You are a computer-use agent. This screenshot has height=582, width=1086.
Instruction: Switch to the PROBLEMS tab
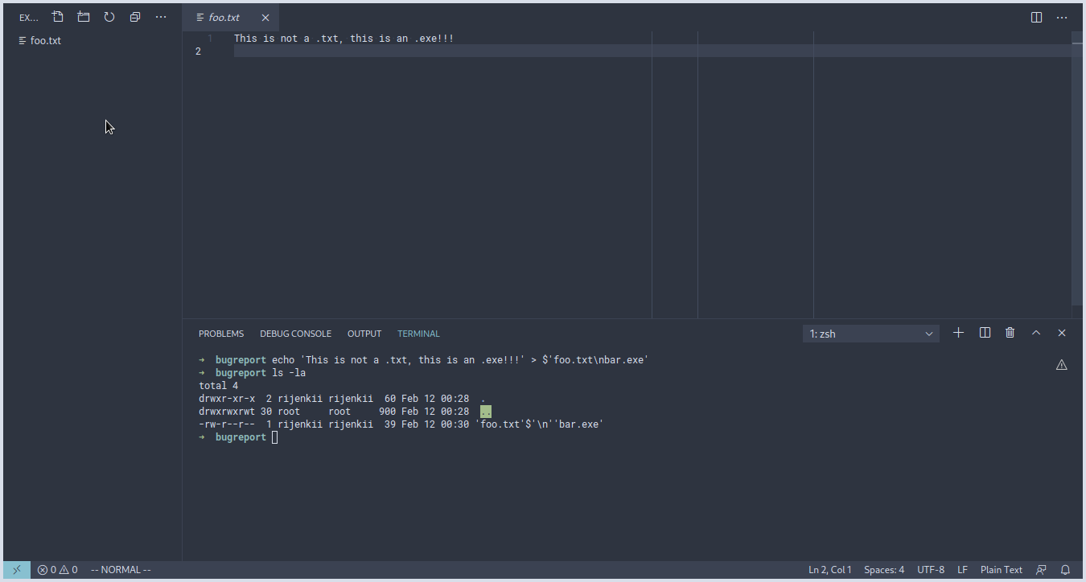[x=221, y=333]
